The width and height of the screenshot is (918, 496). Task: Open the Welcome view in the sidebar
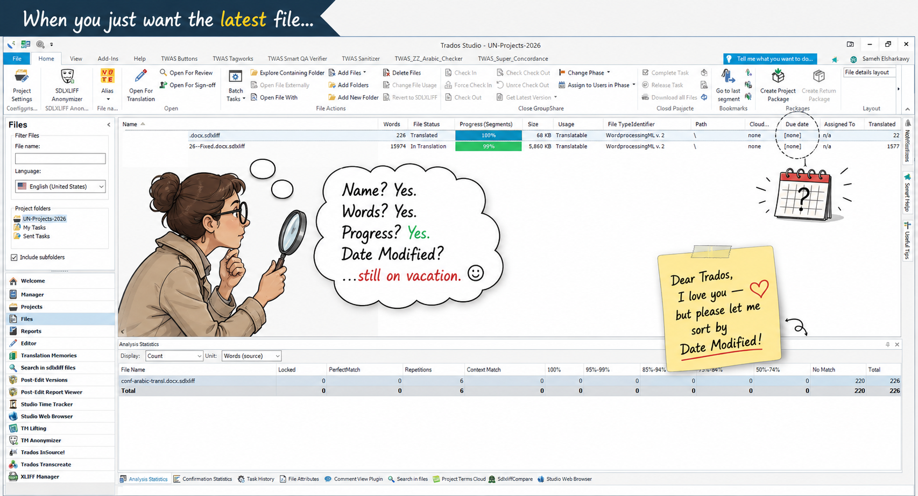pyautogui.click(x=61, y=281)
